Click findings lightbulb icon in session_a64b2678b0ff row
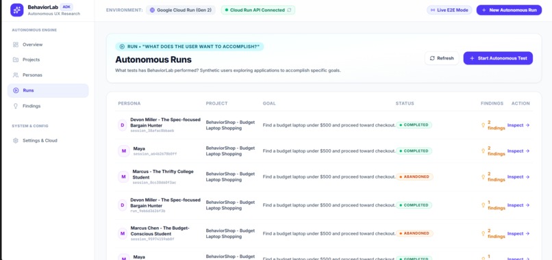This screenshot has width=552, height=260. pos(484,151)
